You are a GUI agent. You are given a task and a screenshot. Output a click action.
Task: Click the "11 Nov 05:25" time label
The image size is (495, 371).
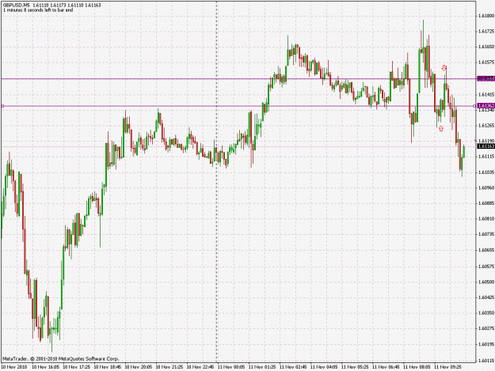point(355,367)
